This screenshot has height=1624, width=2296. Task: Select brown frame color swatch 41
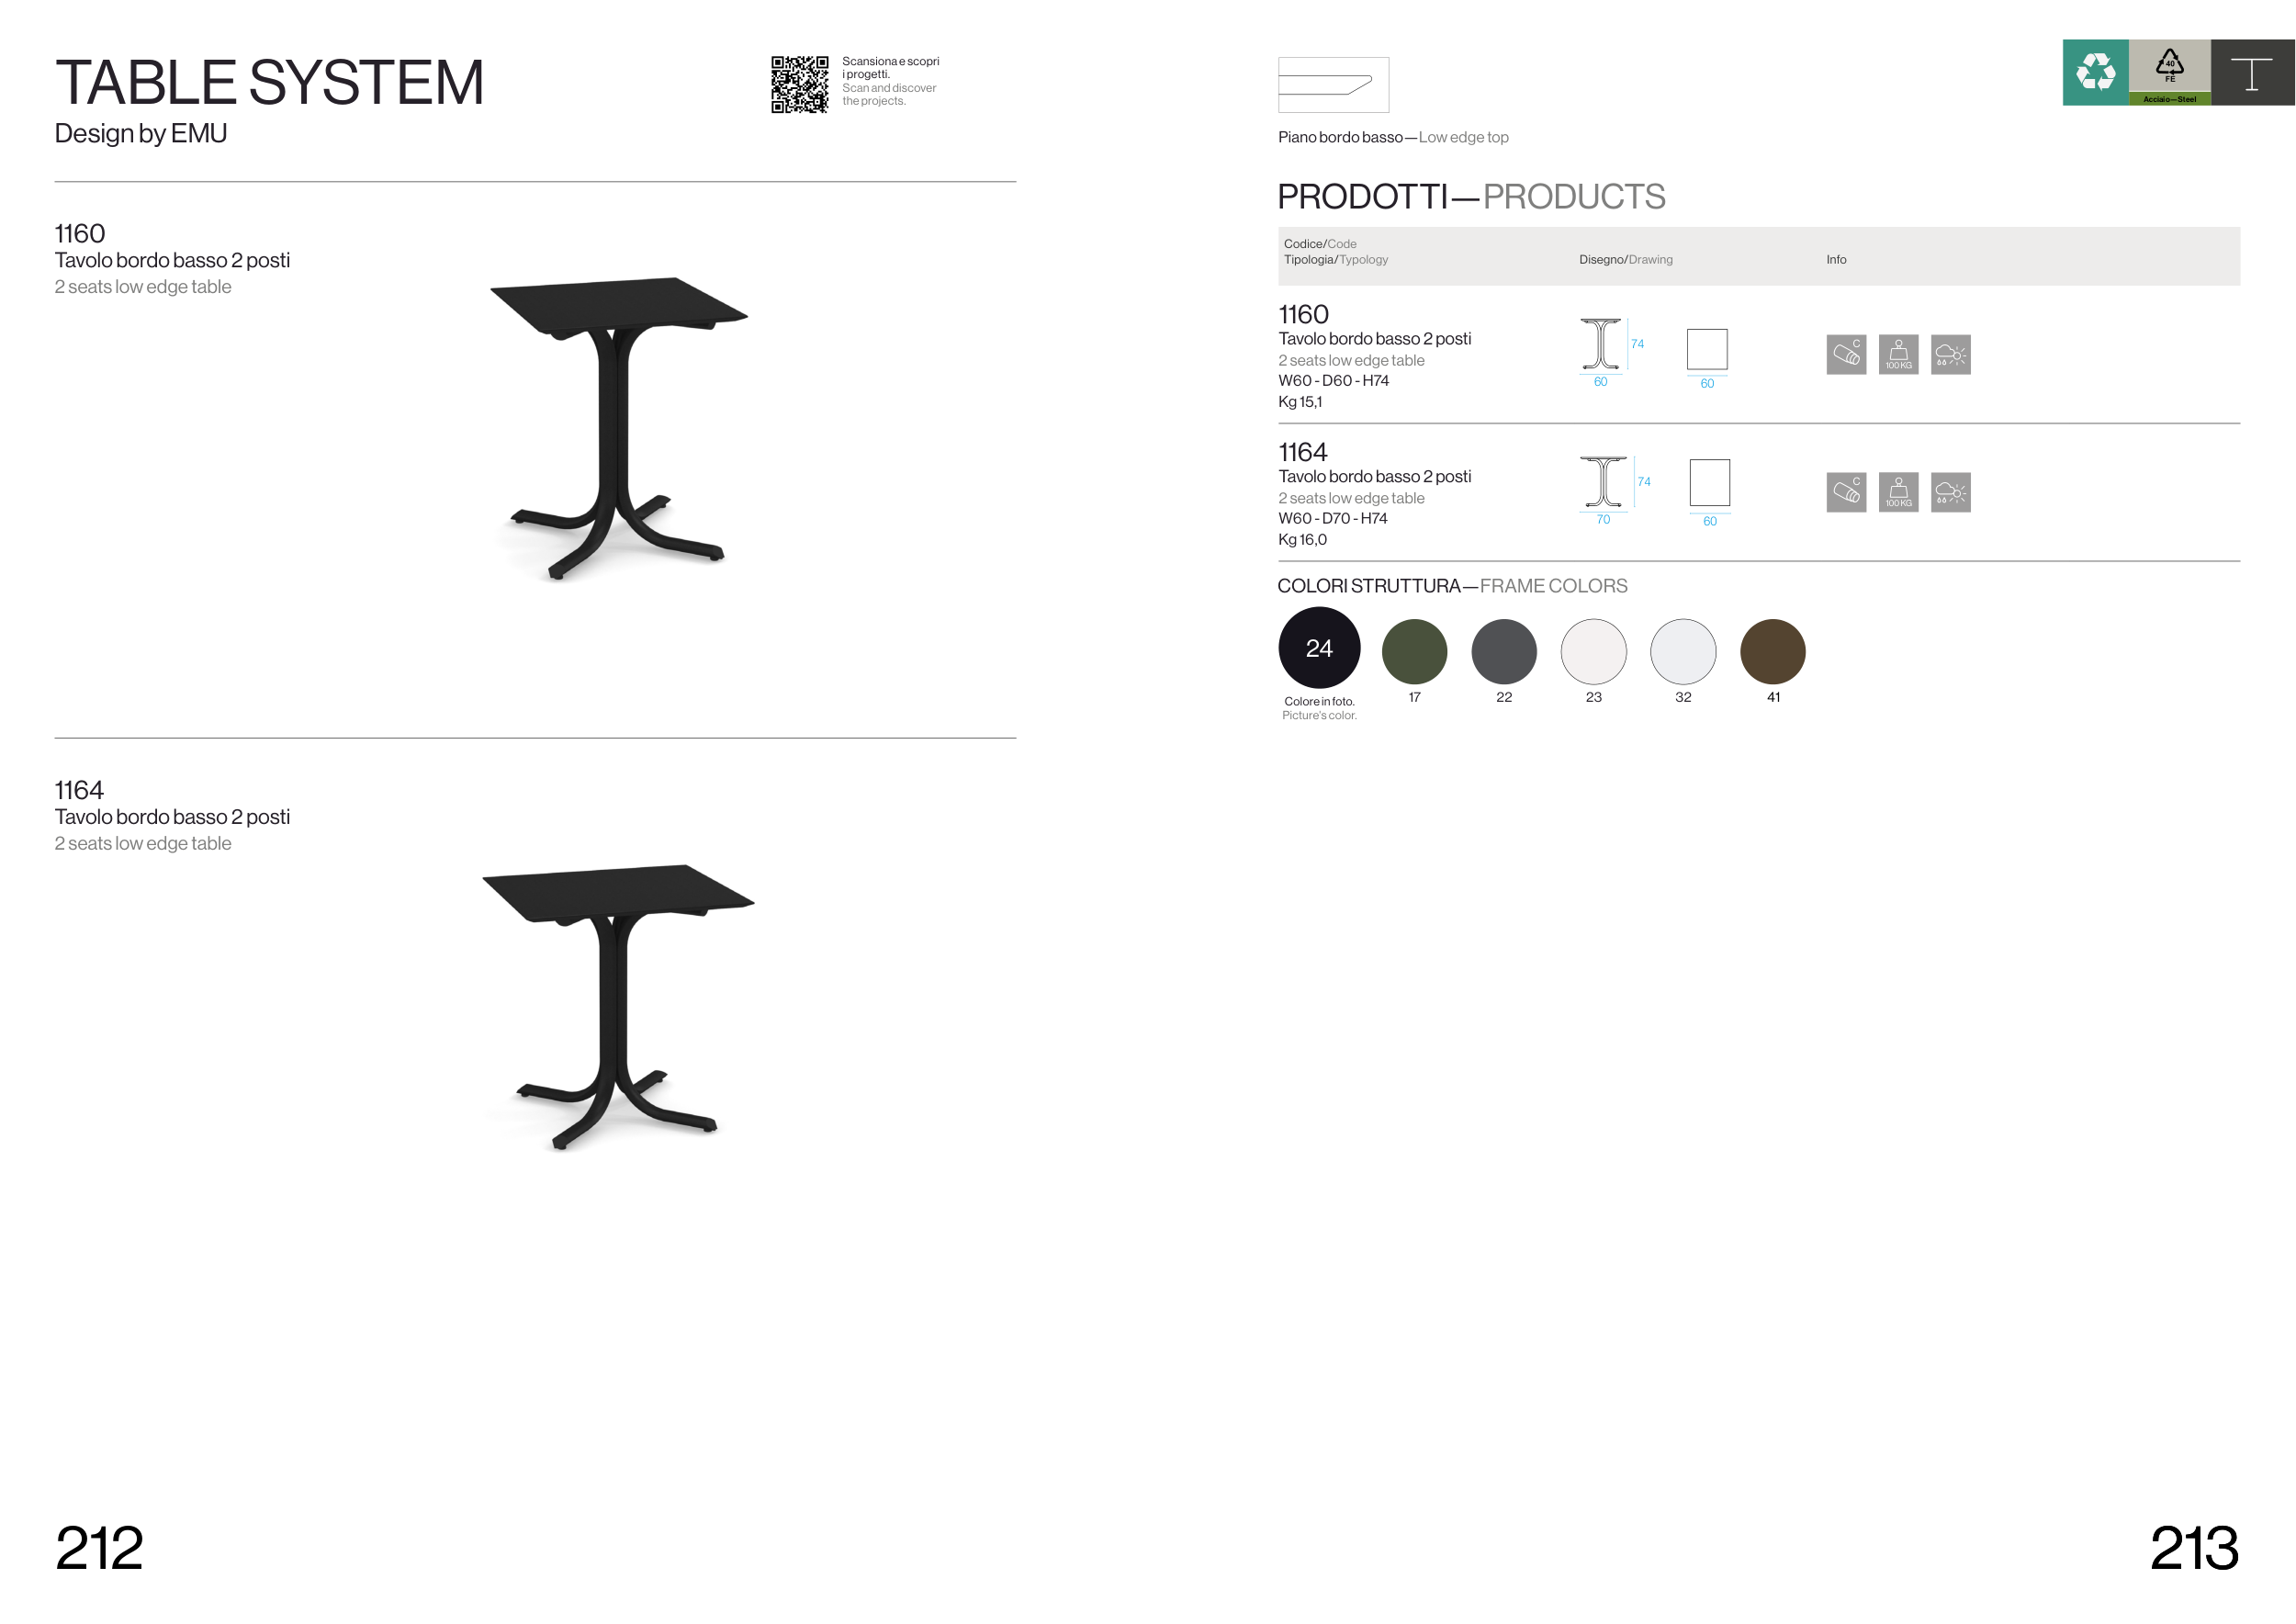click(1772, 652)
